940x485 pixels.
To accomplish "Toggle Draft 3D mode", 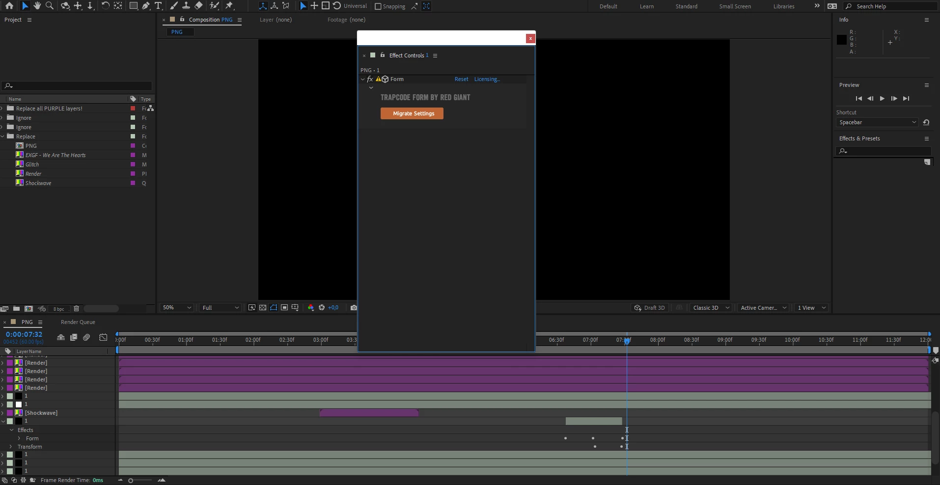I will 650,308.
